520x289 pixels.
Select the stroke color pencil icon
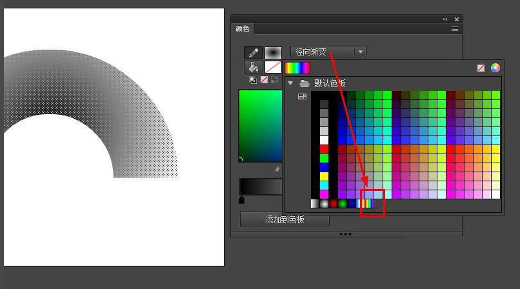coord(254,52)
